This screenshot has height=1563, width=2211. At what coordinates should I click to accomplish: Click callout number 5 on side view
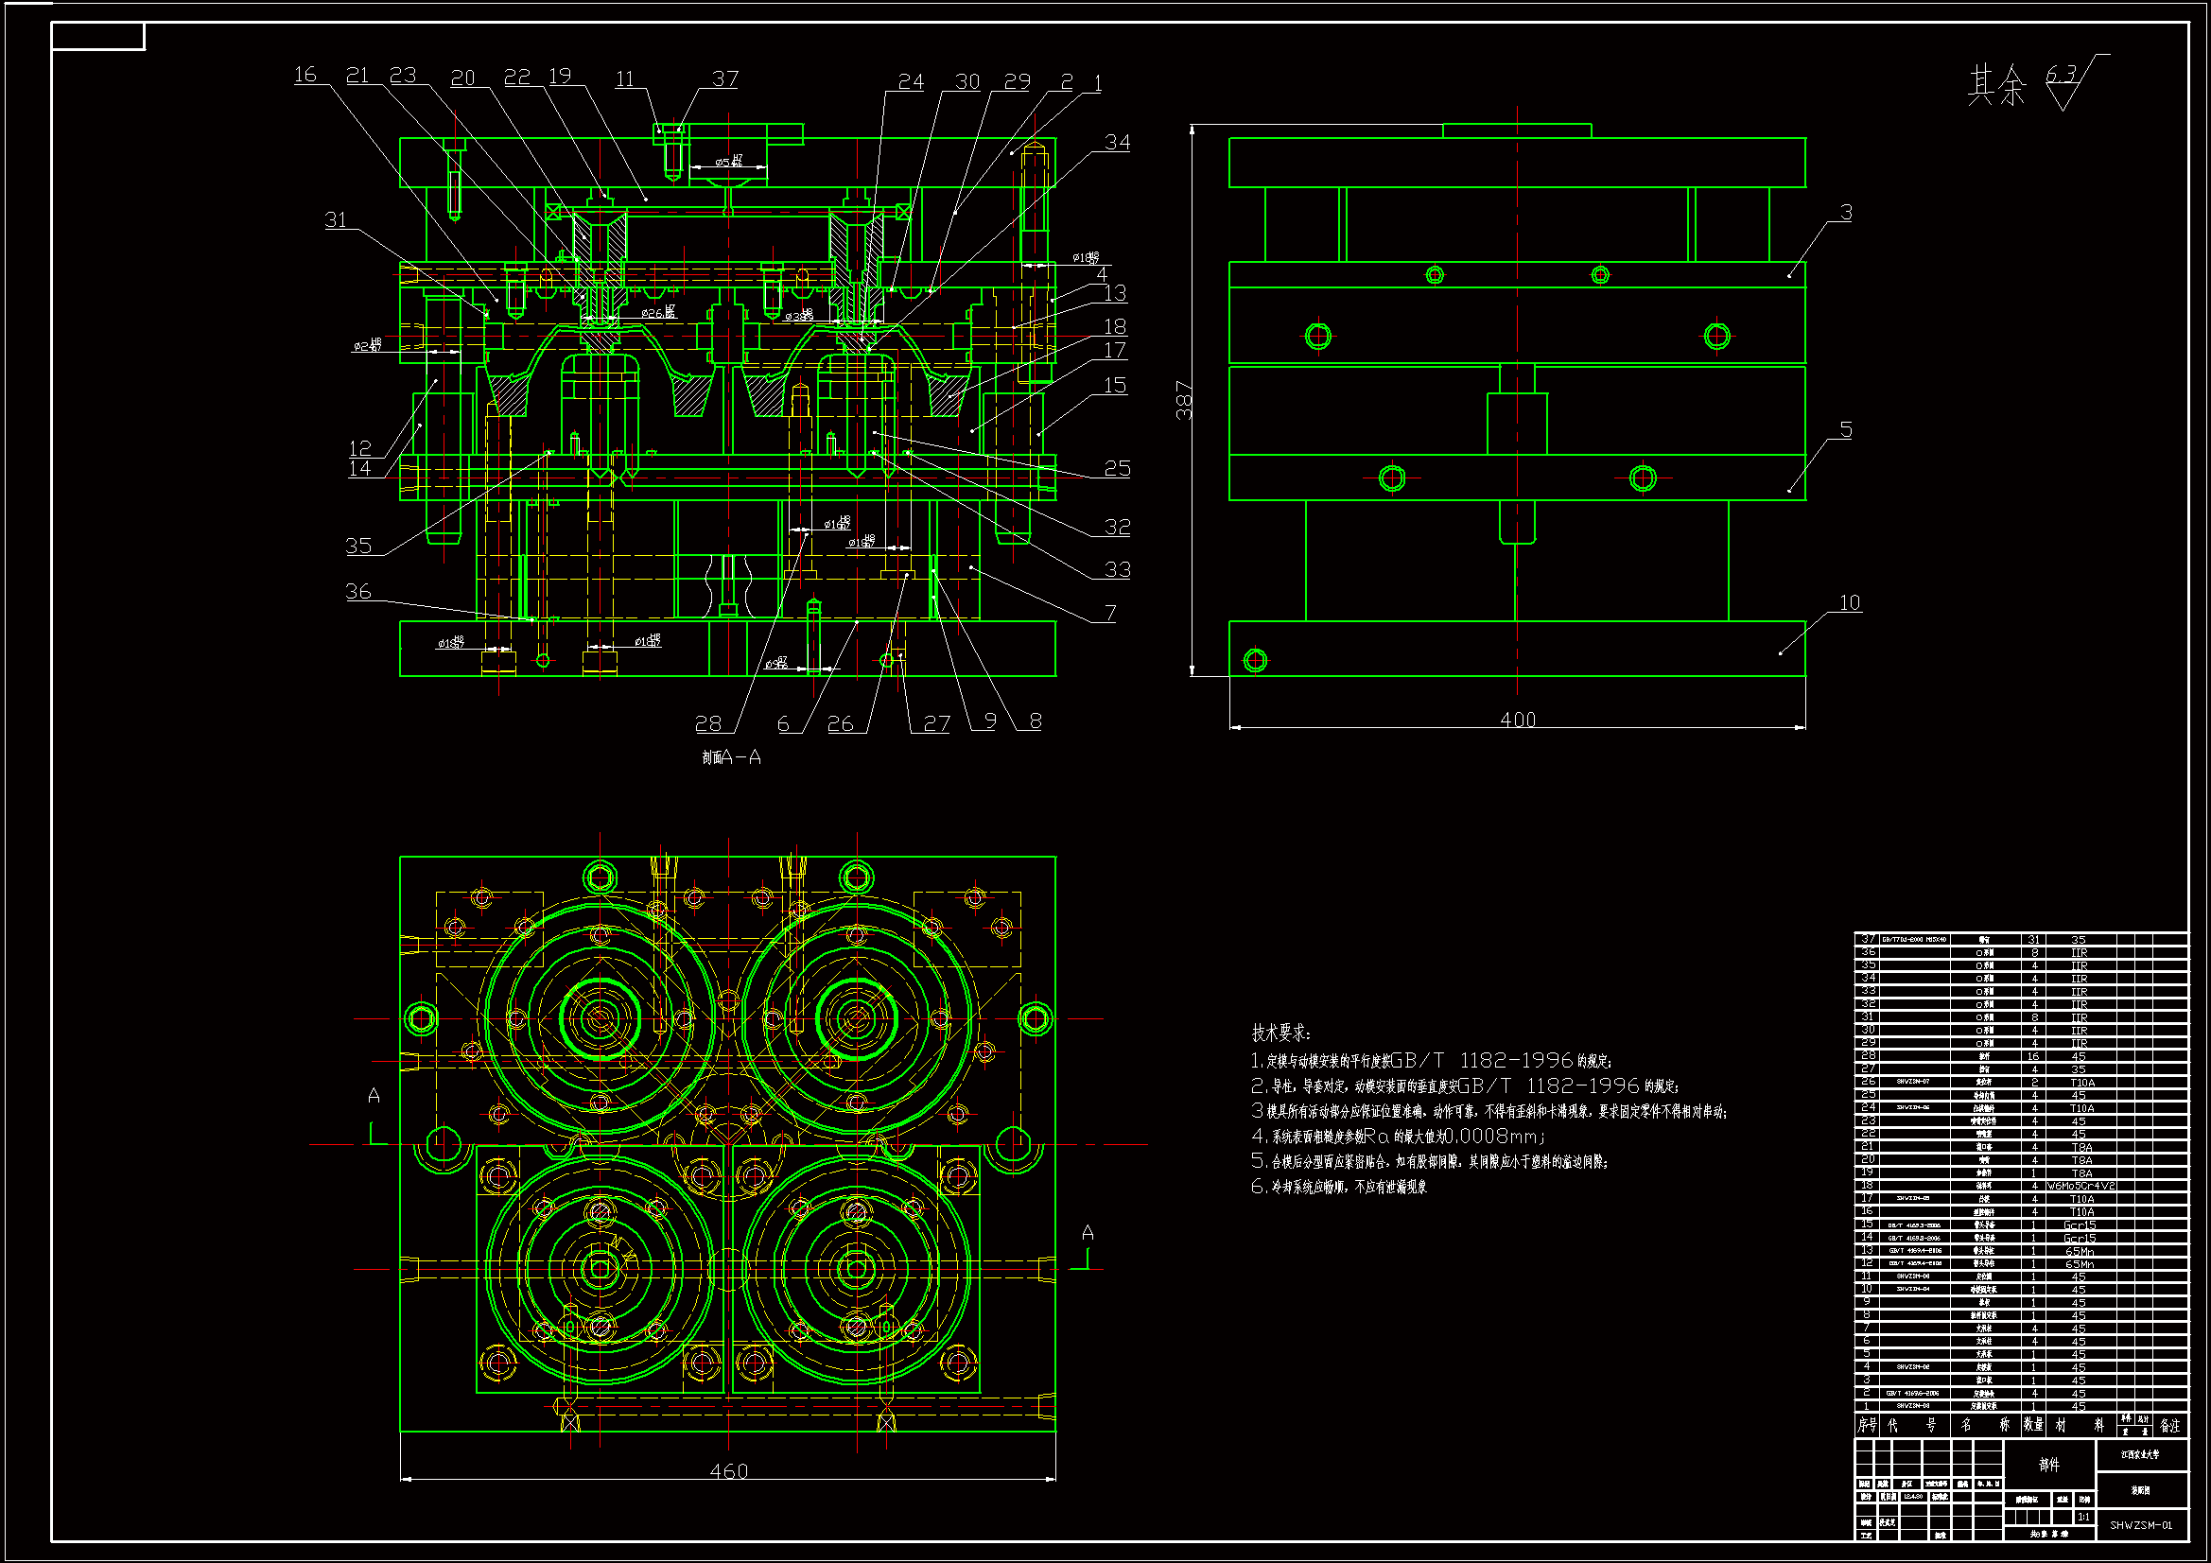1845,429
